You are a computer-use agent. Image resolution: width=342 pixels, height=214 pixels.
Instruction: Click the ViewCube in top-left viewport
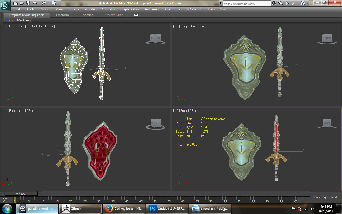[156, 39]
